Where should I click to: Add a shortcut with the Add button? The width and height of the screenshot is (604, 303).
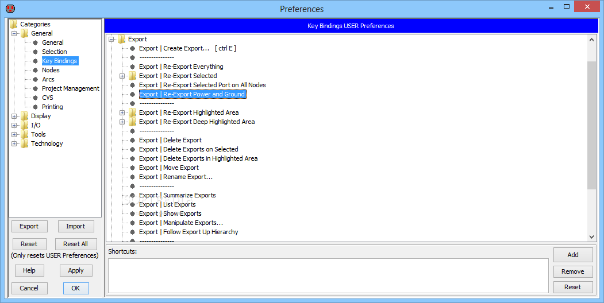click(x=573, y=255)
